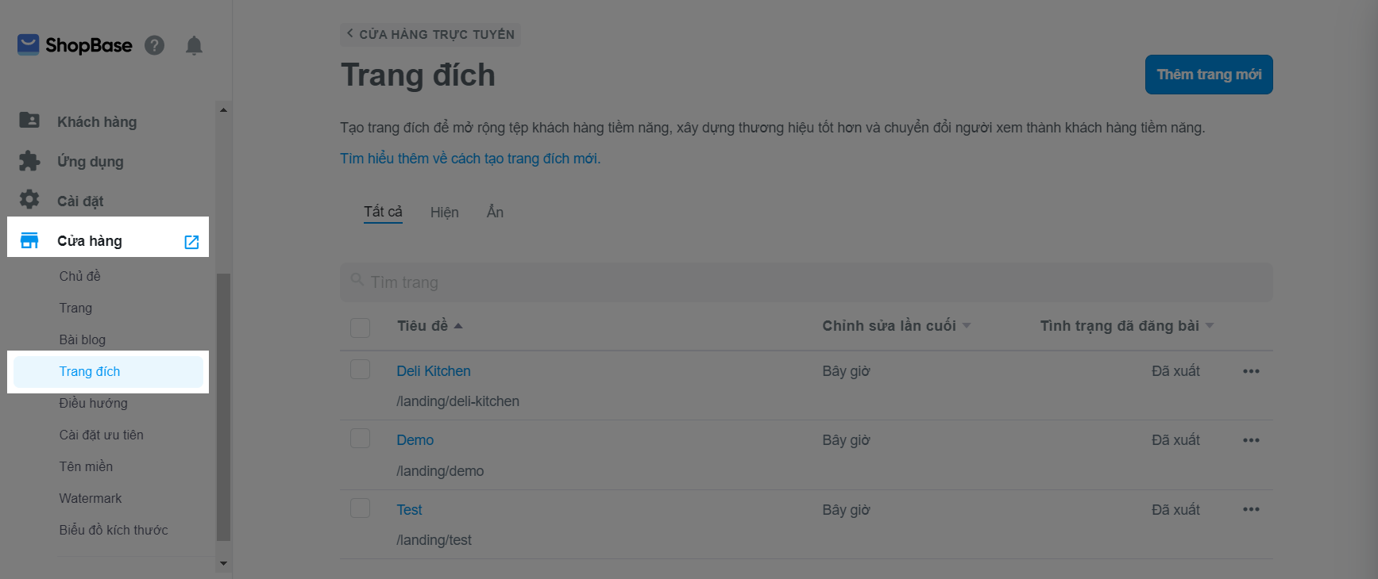
Task: Click the Thêm trang mới button
Action: click(x=1208, y=75)
